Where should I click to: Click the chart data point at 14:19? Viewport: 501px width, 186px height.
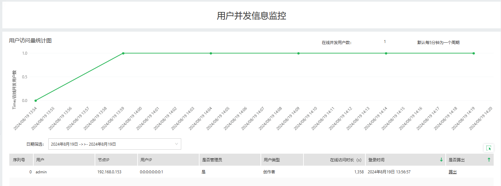[x=474, y=53]
